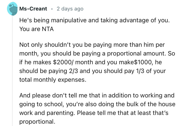
Task: Click the "total monthly expenses." line
Action: pos(53,80)
